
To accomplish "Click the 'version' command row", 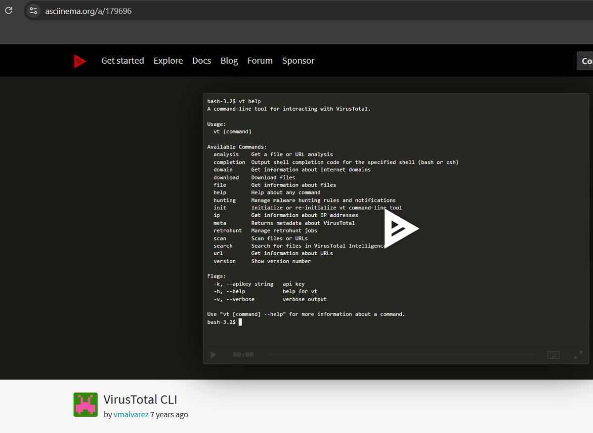I will coord(262,261).
